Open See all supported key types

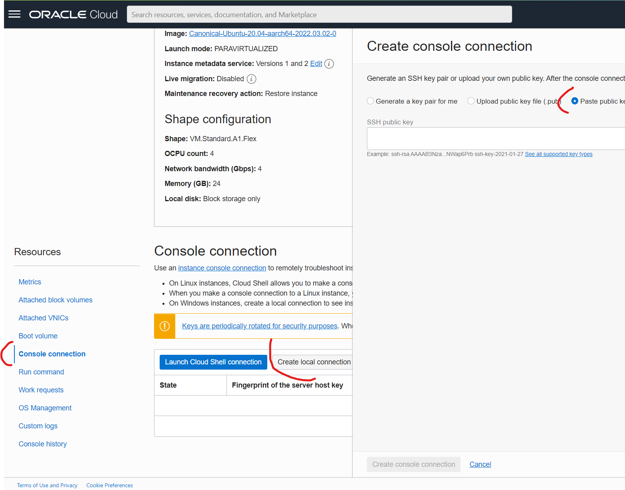point(559,154)
